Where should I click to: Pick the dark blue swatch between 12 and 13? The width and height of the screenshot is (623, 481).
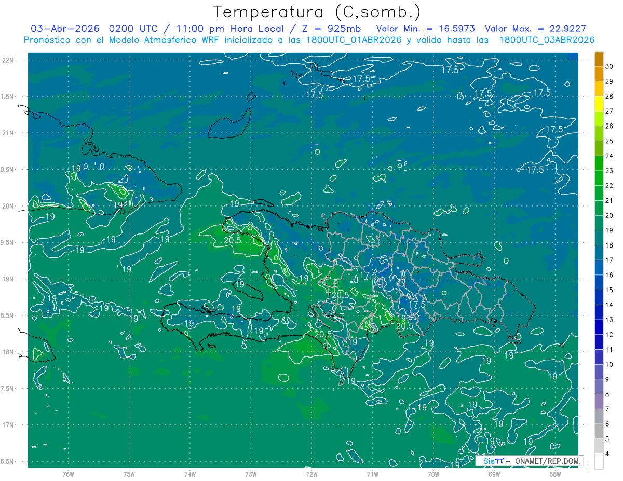[x=599, y=327]
